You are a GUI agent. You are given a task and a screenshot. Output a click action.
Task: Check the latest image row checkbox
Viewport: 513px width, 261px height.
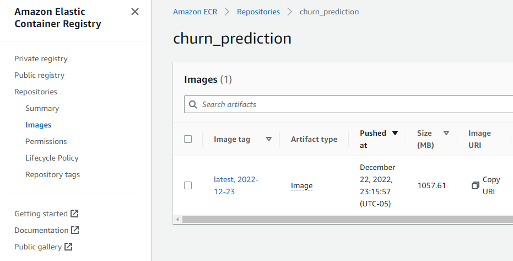tap(188, 185)
